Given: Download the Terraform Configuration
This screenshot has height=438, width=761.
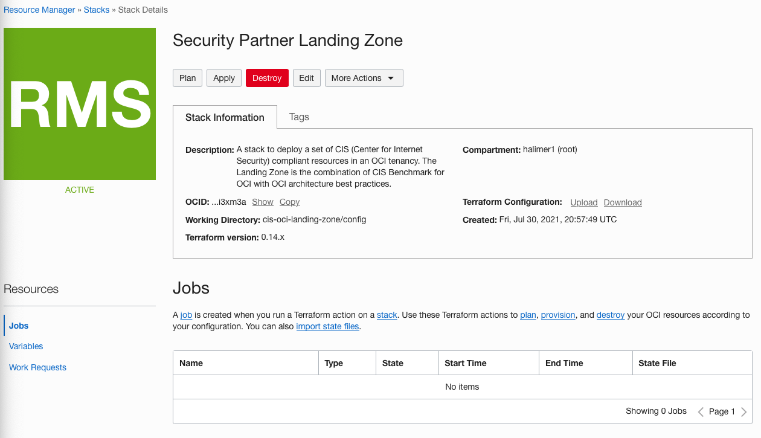Looking at the screenshot, I should click(623, 202).
